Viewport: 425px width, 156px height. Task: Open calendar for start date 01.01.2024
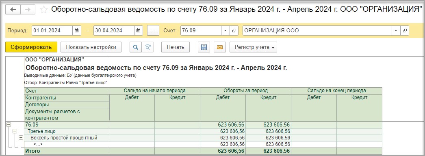point(77,30)
